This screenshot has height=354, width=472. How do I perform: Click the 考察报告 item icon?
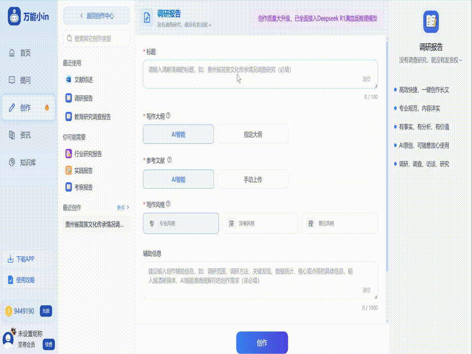click(x=69, y=187)
